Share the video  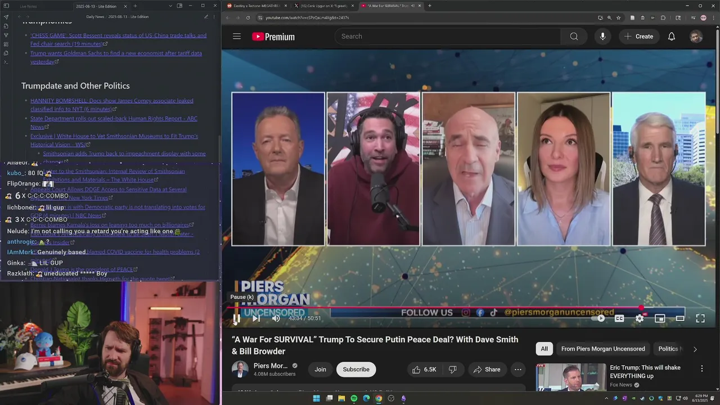click(x=487, y=370)
